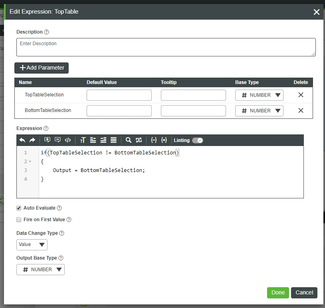Image resolution: width=325 pixels, height=308 pixels.
Task: Collapse all code folds icon
Action: click(x=154, y=140)
